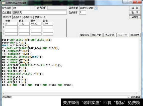The width and height of the screenshot is (143, 106).
Task: Focus the 密码保护 password input field
Action: [x=57, y=8]
